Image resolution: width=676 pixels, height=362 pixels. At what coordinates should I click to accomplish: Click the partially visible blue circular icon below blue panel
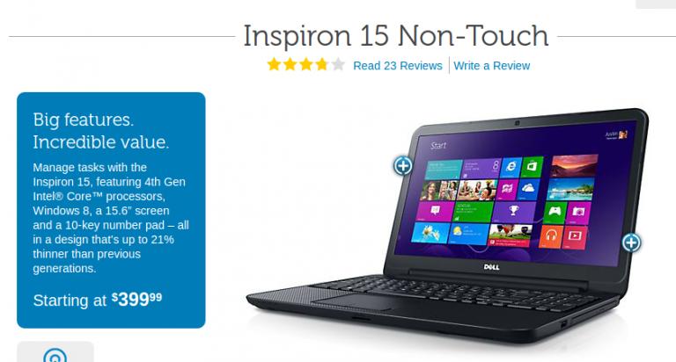click(55, 355)
